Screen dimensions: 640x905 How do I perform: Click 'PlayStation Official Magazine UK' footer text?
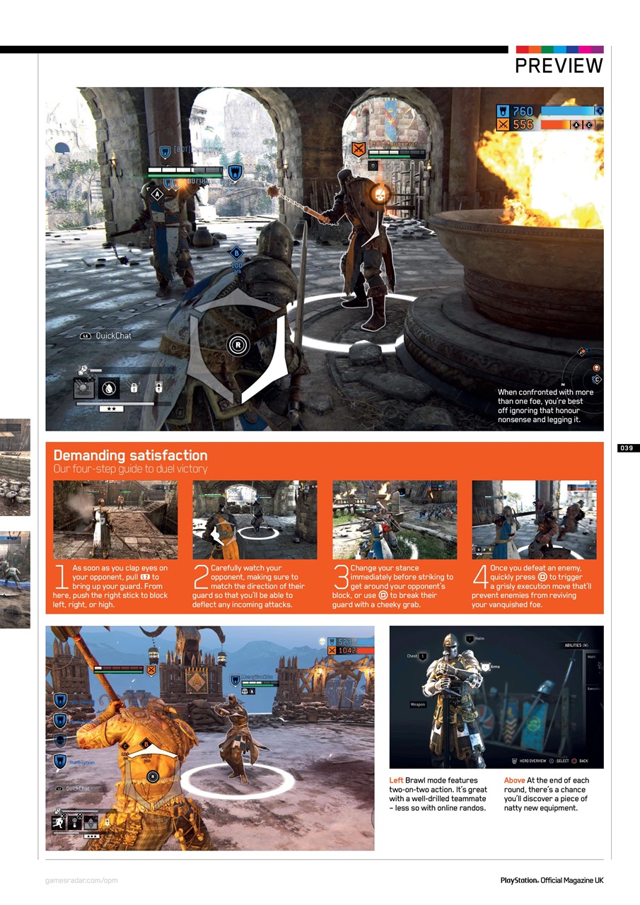tap(552, 880)
